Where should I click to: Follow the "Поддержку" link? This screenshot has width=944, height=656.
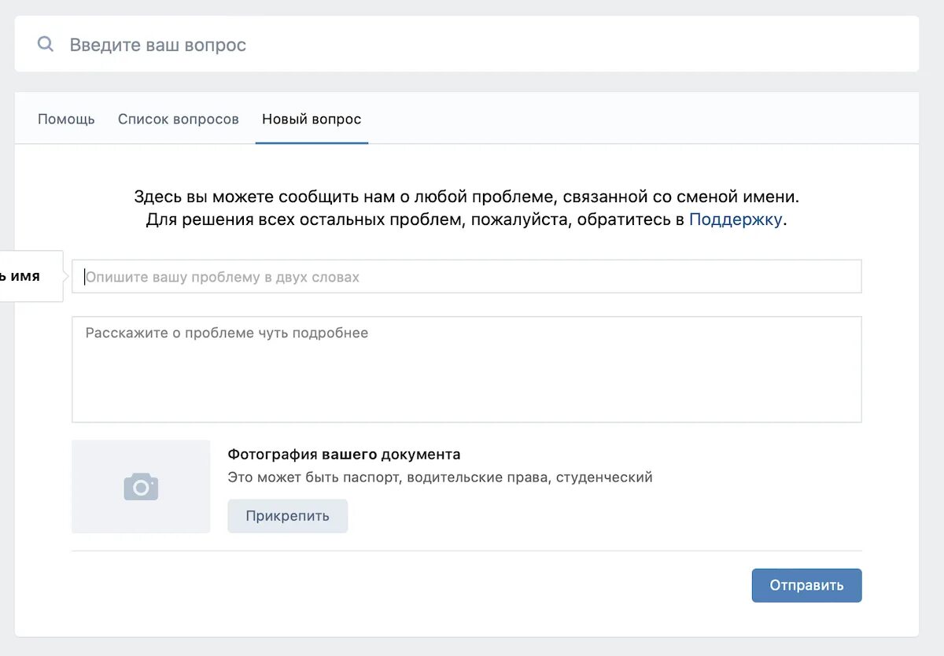(x=735, y=219)
